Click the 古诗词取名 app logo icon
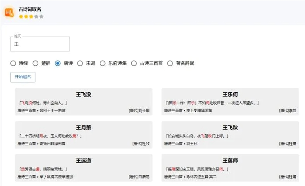The width and height of the screenshot is (305, 186). (x=9, y=12)
